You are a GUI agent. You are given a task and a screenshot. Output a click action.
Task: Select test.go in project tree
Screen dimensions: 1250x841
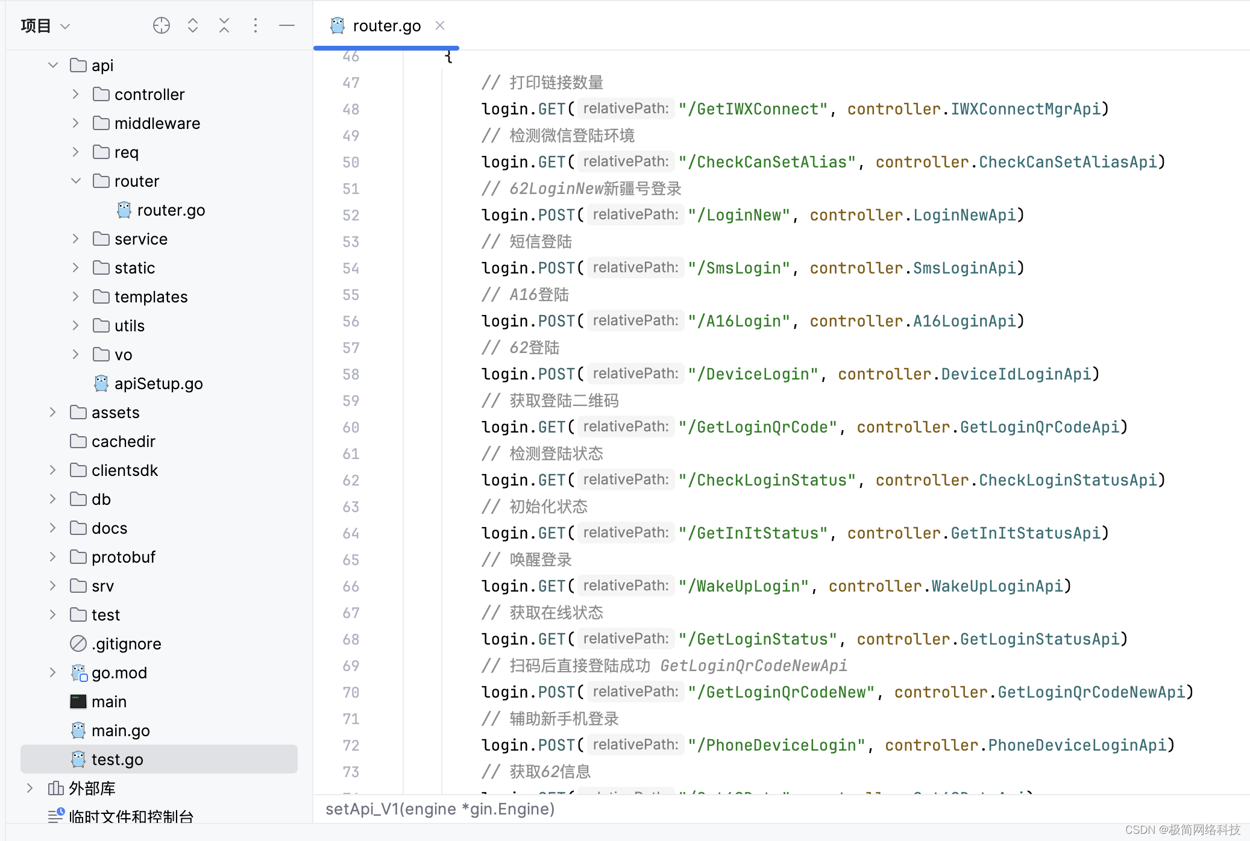point(117,759)
